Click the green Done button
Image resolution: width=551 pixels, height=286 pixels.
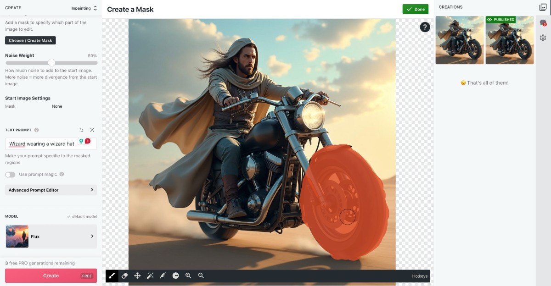click(x=415, y=9)
